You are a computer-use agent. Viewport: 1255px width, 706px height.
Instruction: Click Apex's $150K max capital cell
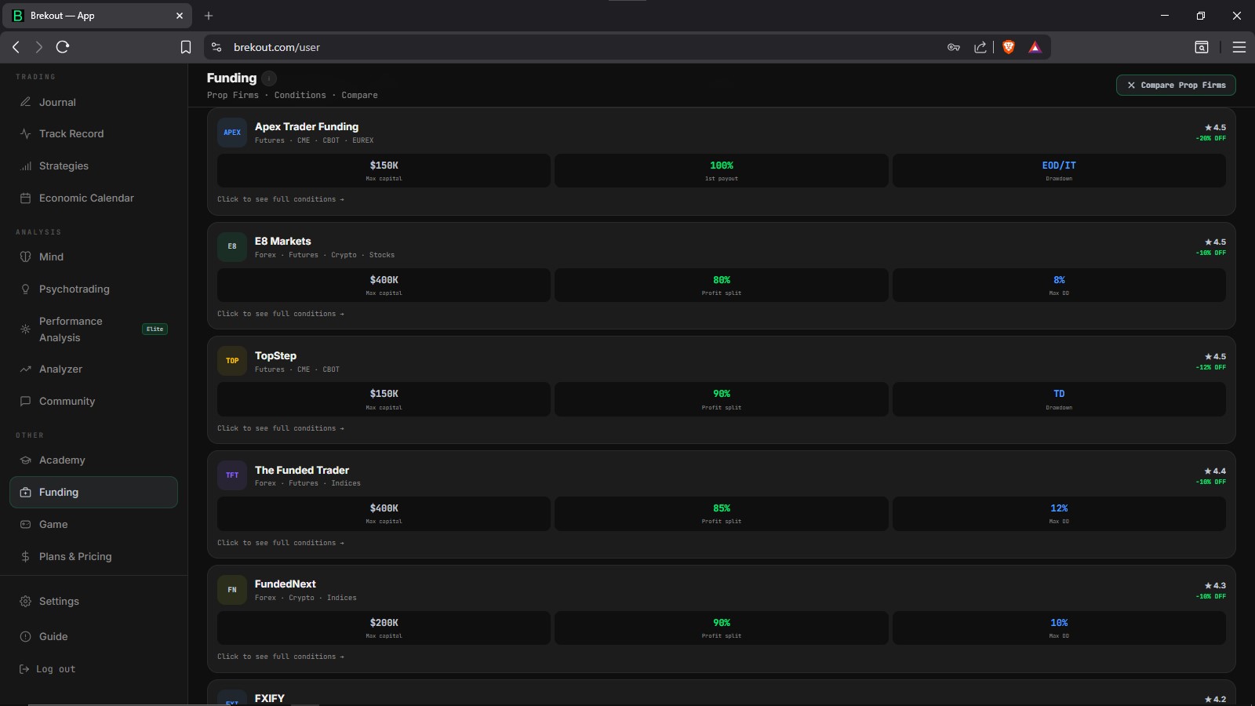click(x=384, y=170)
